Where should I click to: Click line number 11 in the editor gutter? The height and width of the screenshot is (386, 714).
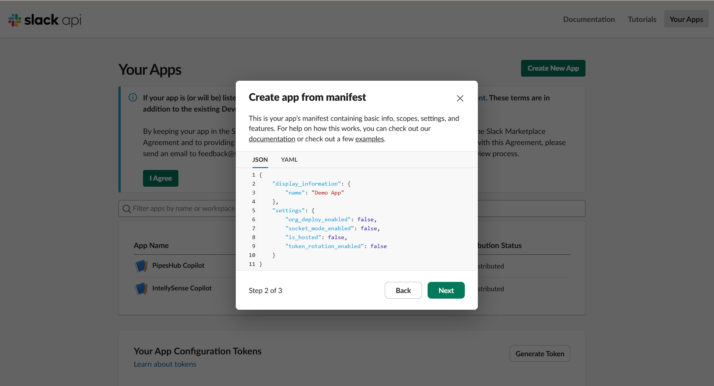click(252, 264)
